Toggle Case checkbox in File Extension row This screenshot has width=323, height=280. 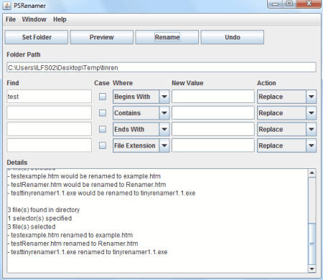pyautogui.click(x=103, y=145)
